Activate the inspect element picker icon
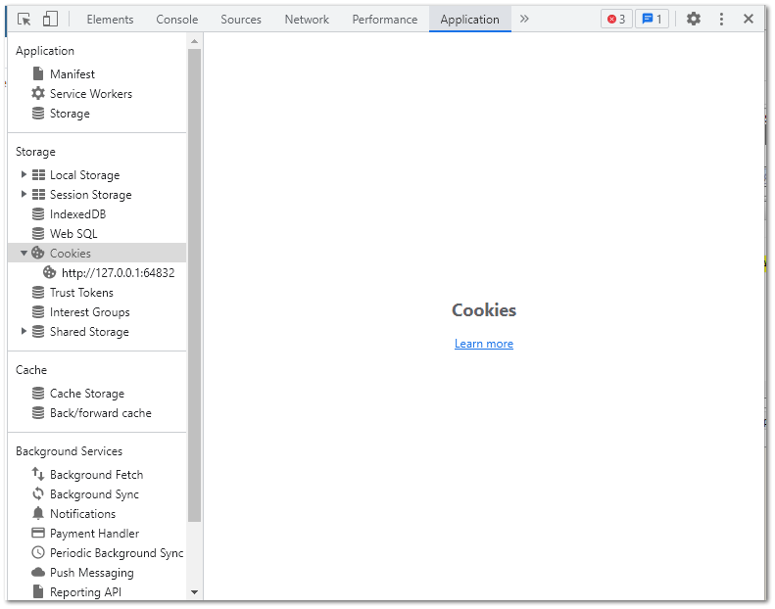Image resolution: width=775 pixels, height=609 pixels. [25, 19]
